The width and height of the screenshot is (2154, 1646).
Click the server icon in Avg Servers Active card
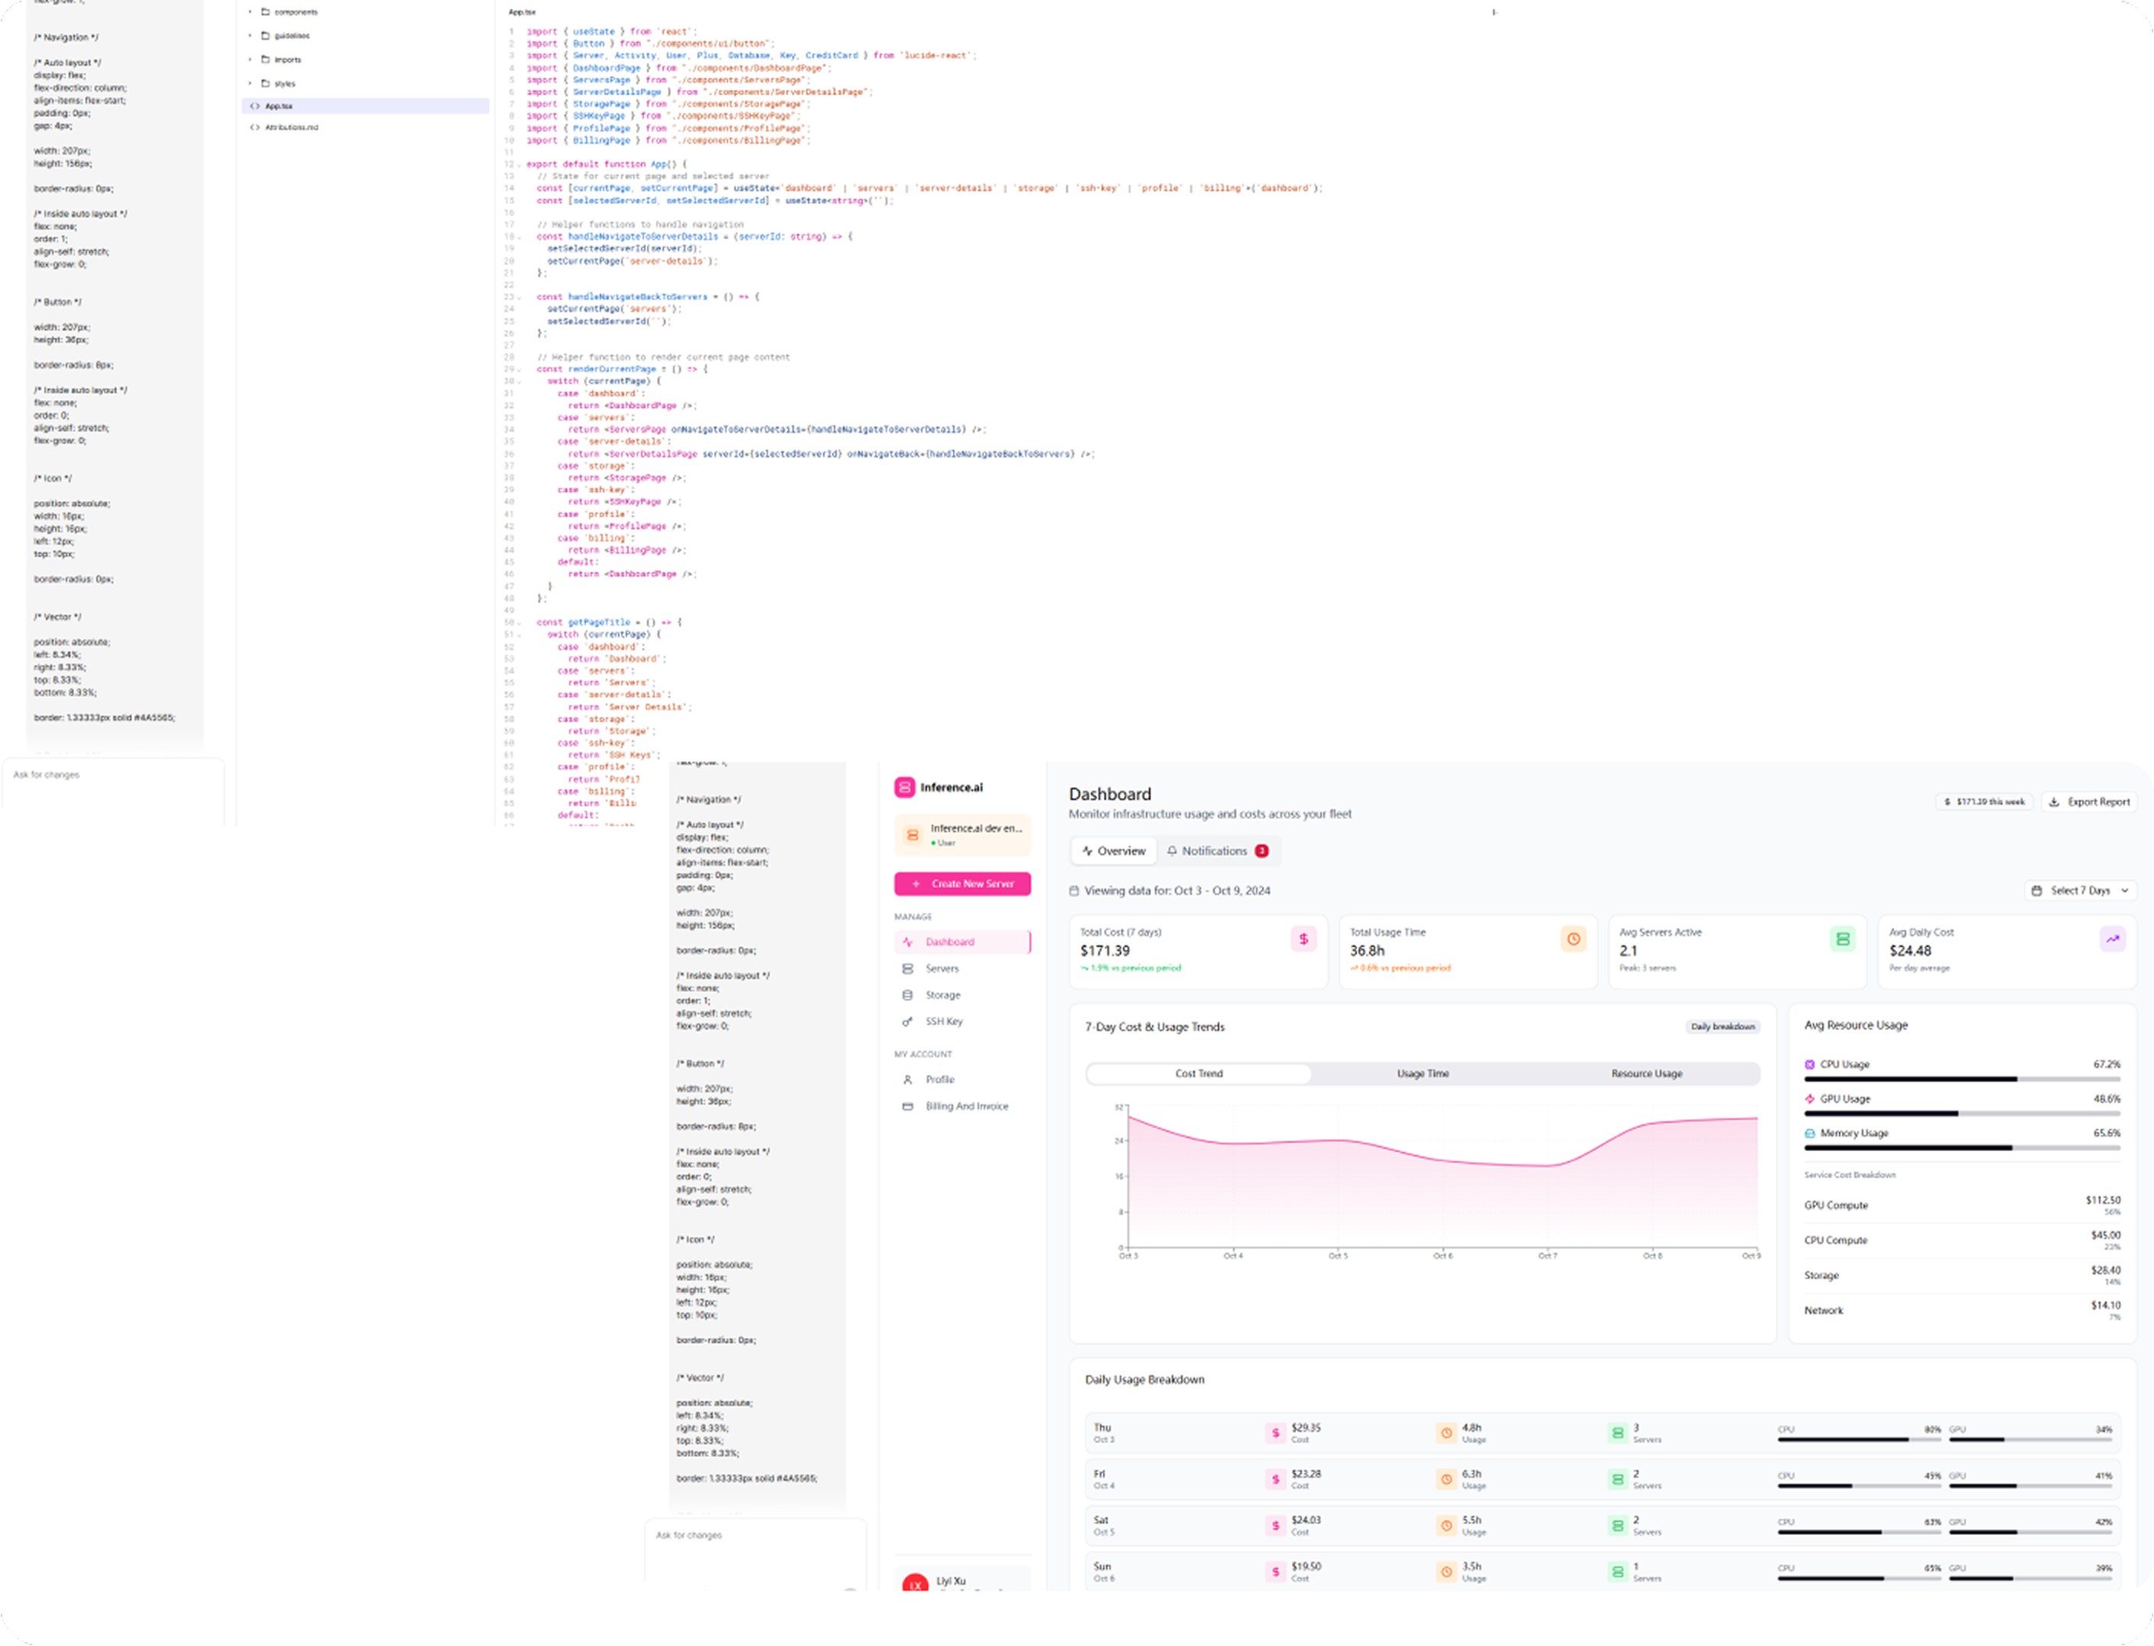(1843, 938)
